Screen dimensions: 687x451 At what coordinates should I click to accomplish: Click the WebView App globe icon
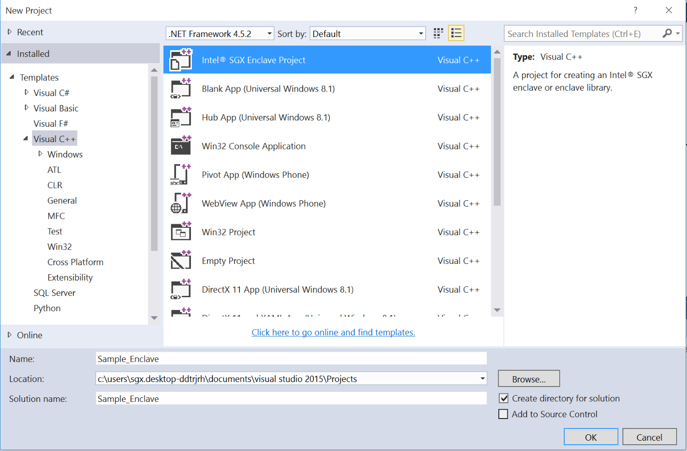181,203
